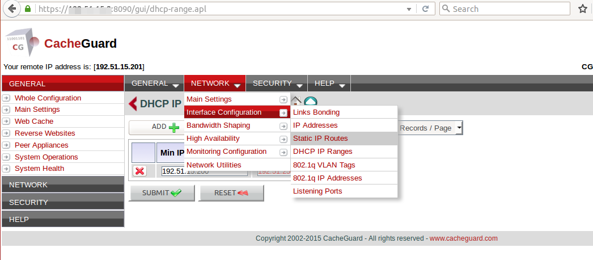This screenshot has width=593, height=260.
Task: Open Peer Appliances sidebar link
Action: pos(41,145)
